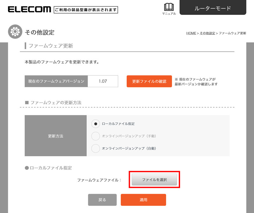
Task: Click the 適用 apply button
Action: (x=144, y=200)
